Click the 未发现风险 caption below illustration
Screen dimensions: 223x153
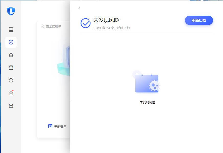[x=147, y=102]
